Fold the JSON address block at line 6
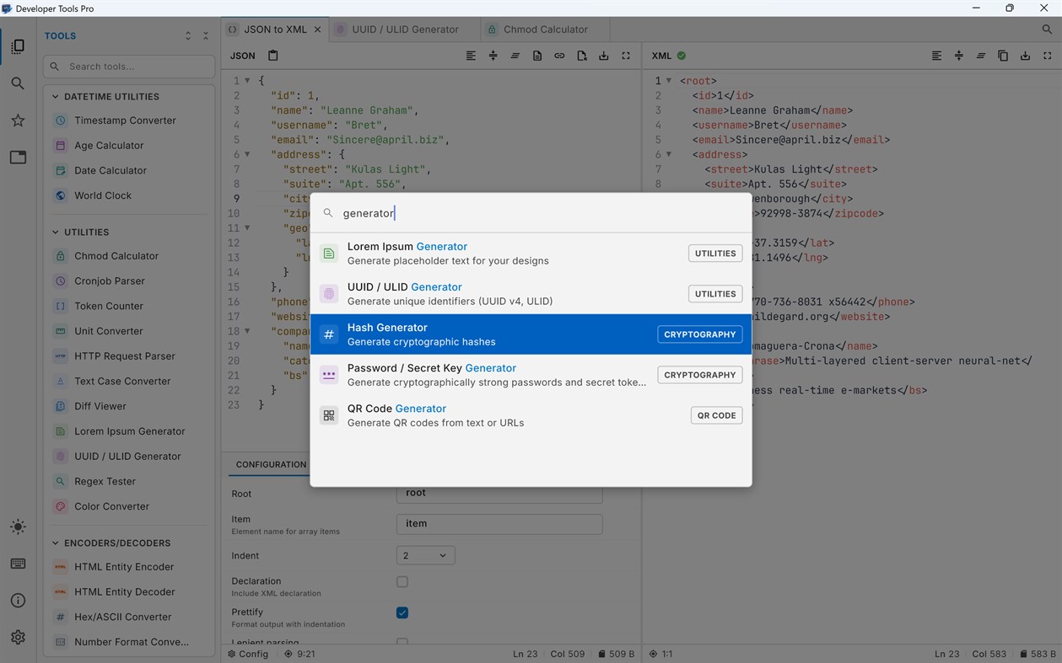Viewport: 1062px width, 663px height. [x=247, y=154]
